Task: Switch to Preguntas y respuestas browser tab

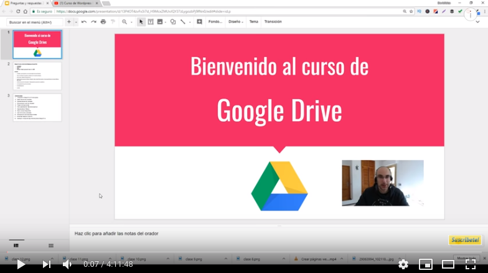Action: pos(26,3)
